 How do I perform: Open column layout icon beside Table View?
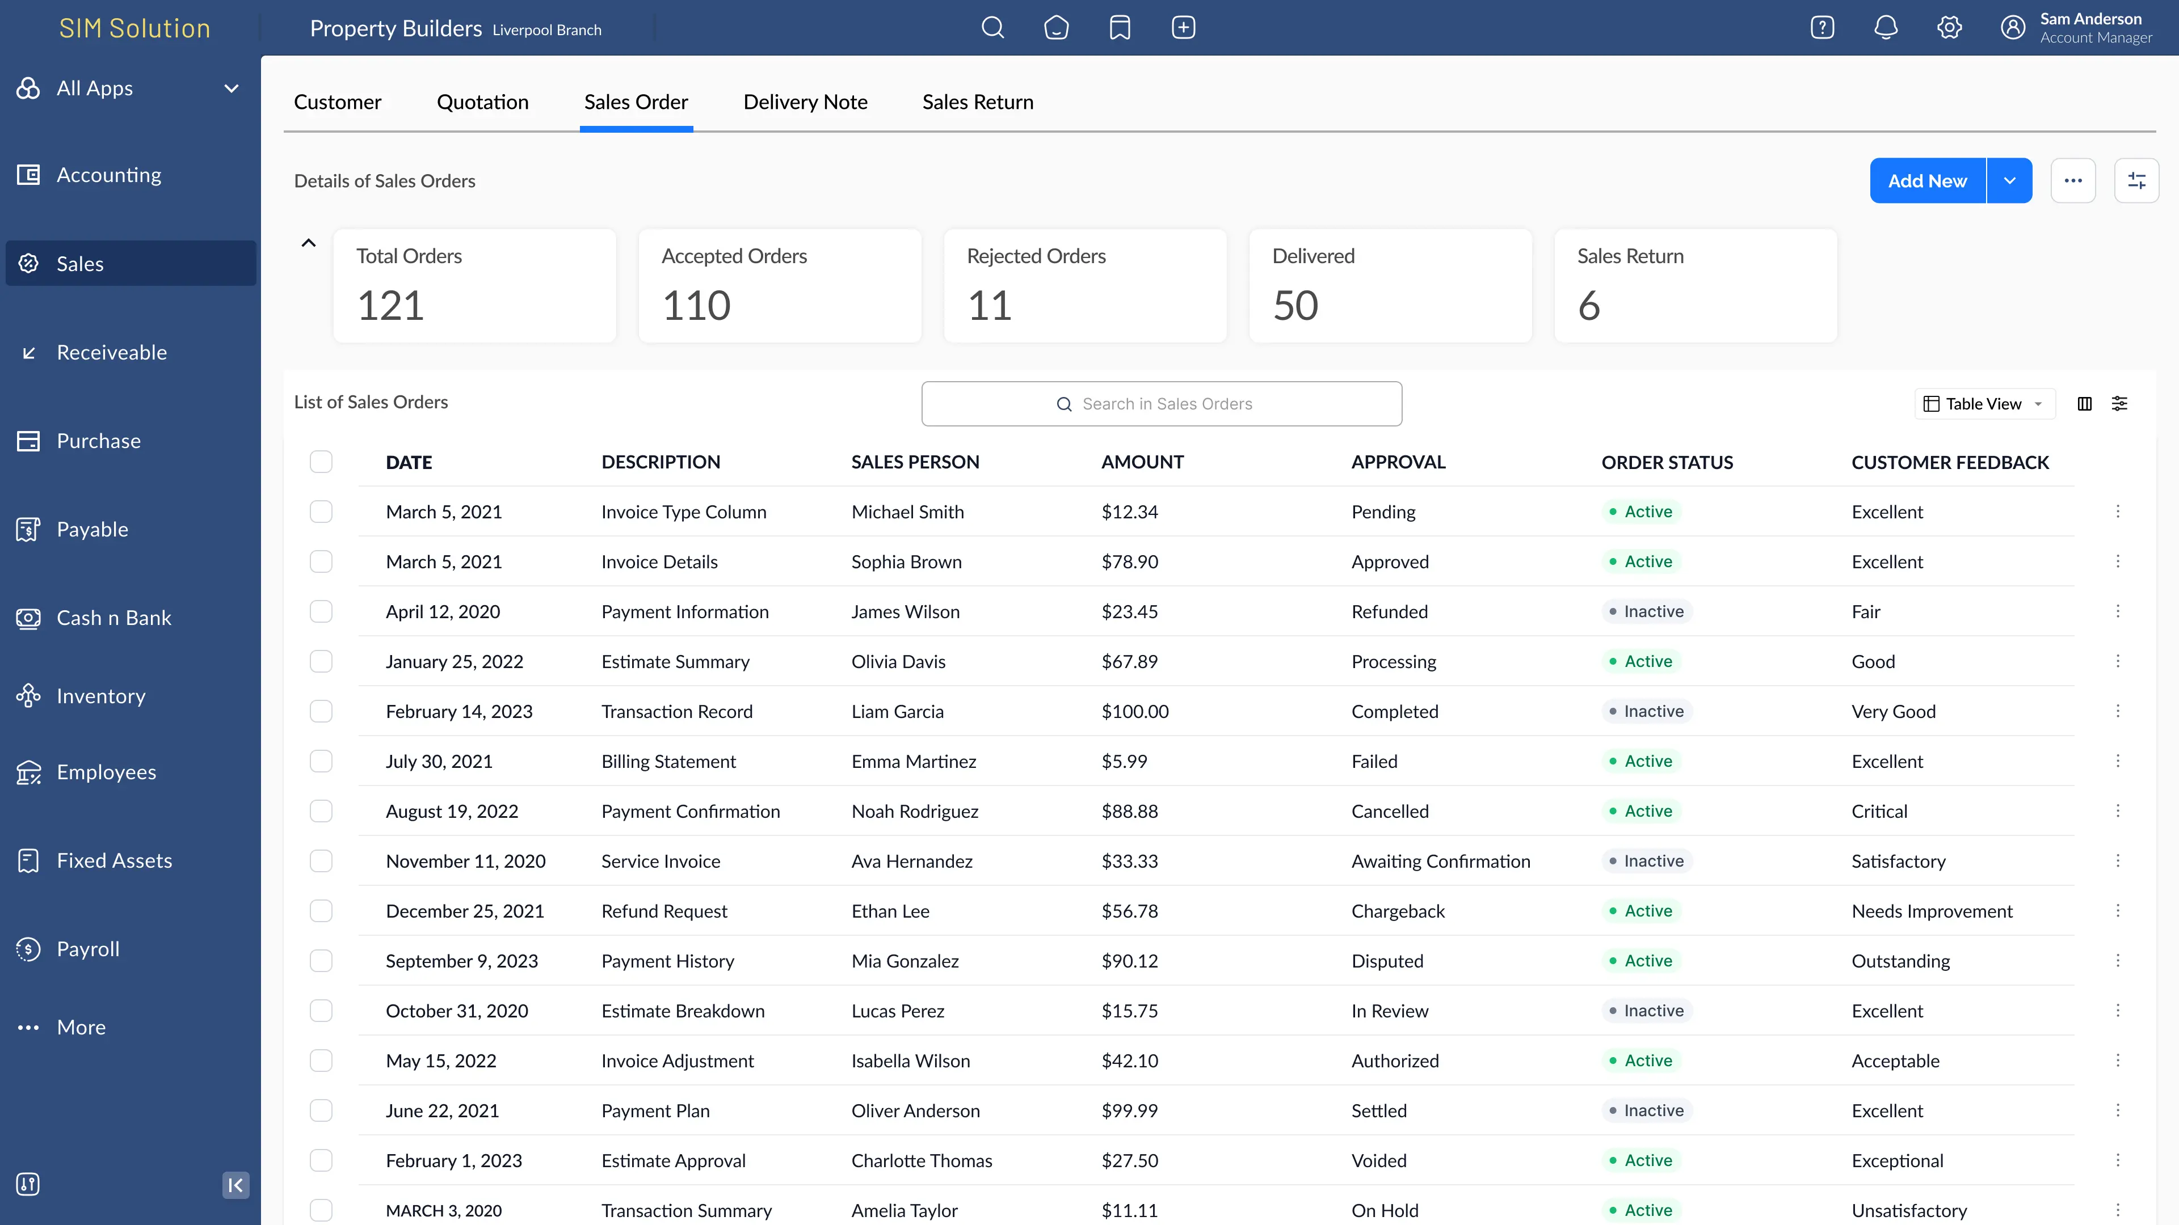click(x=2084, y=404)
